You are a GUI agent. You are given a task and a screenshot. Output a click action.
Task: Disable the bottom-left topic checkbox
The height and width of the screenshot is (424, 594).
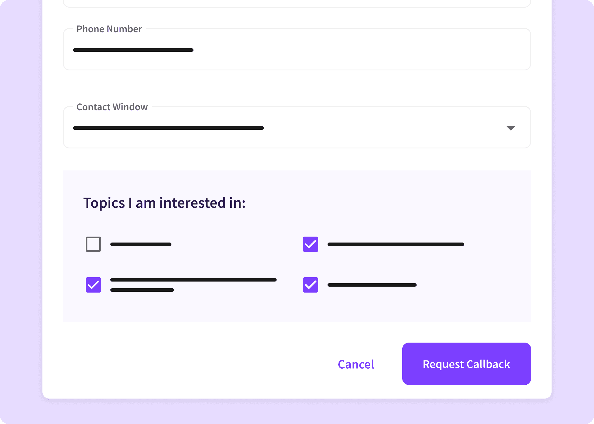(93, 285)
